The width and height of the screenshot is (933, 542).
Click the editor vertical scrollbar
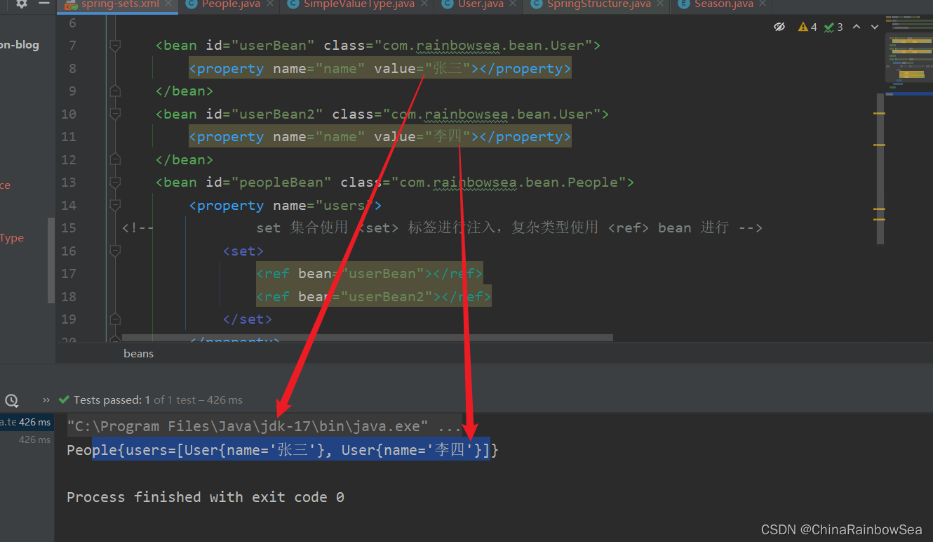coord(879,168)
